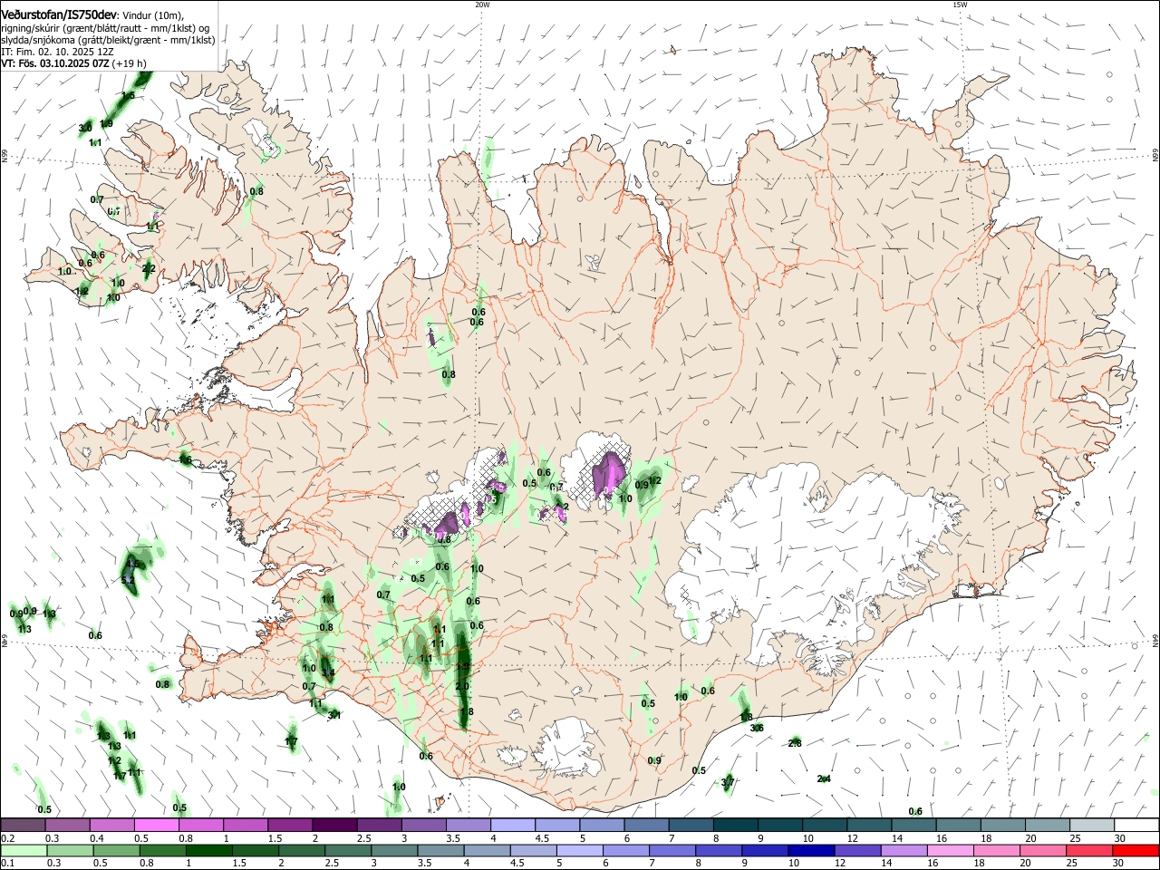Viewport: 1160px width, 870px height.
Task: Select the bright red swatch labeled 30 on rain scale
Action: tap(1136, 850)
